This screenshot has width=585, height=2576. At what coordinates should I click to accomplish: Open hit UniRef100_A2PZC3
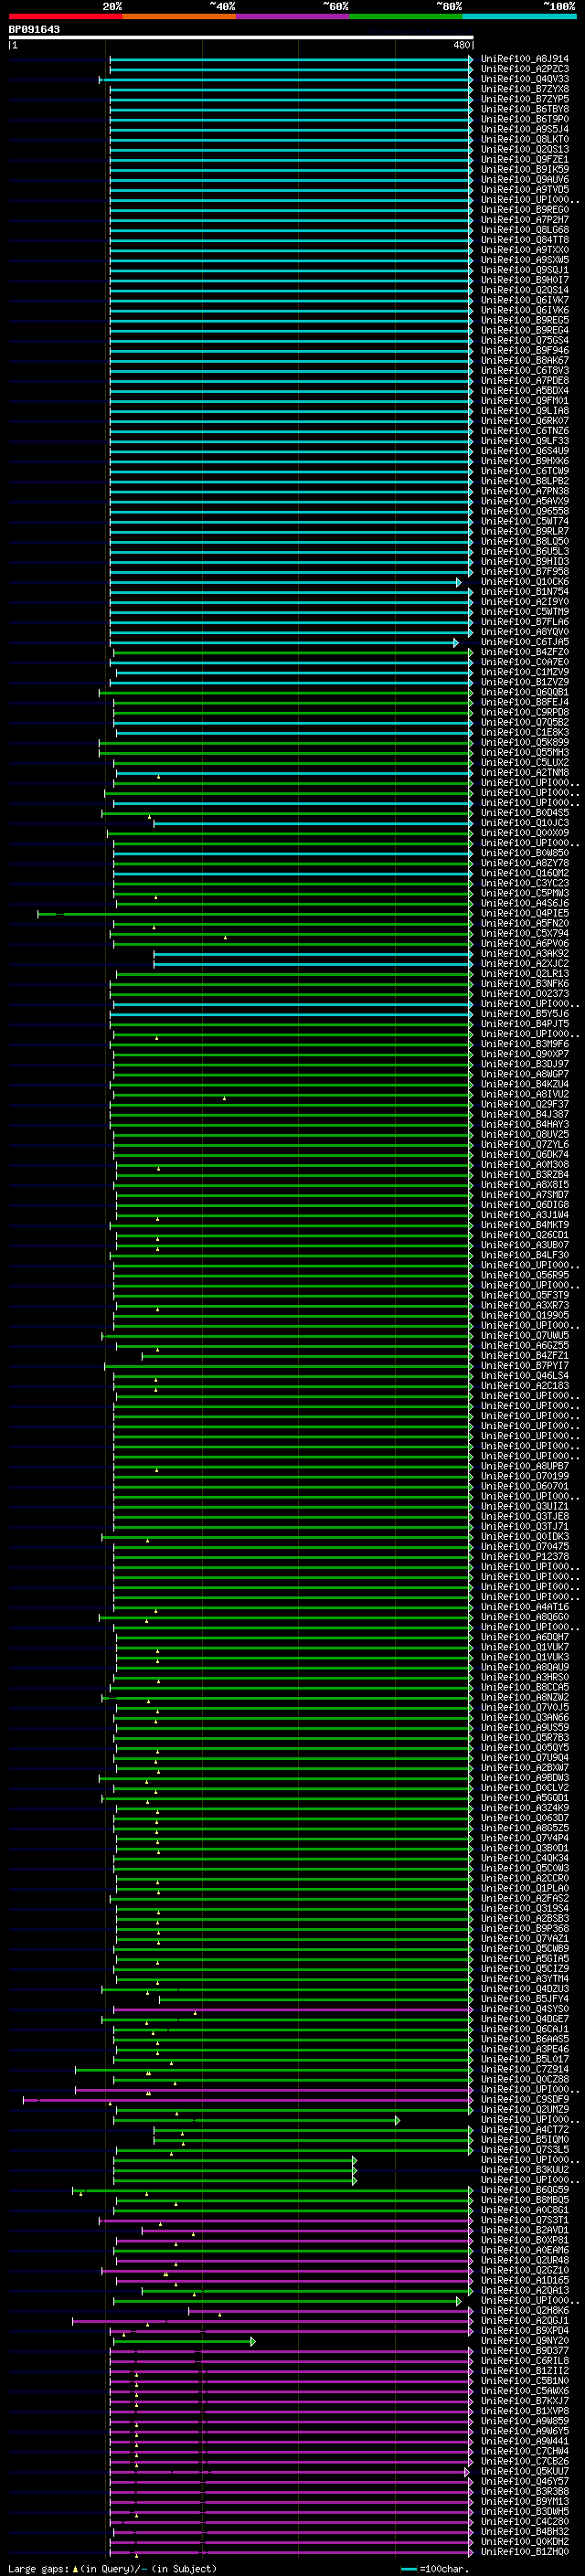click(524, 69)
